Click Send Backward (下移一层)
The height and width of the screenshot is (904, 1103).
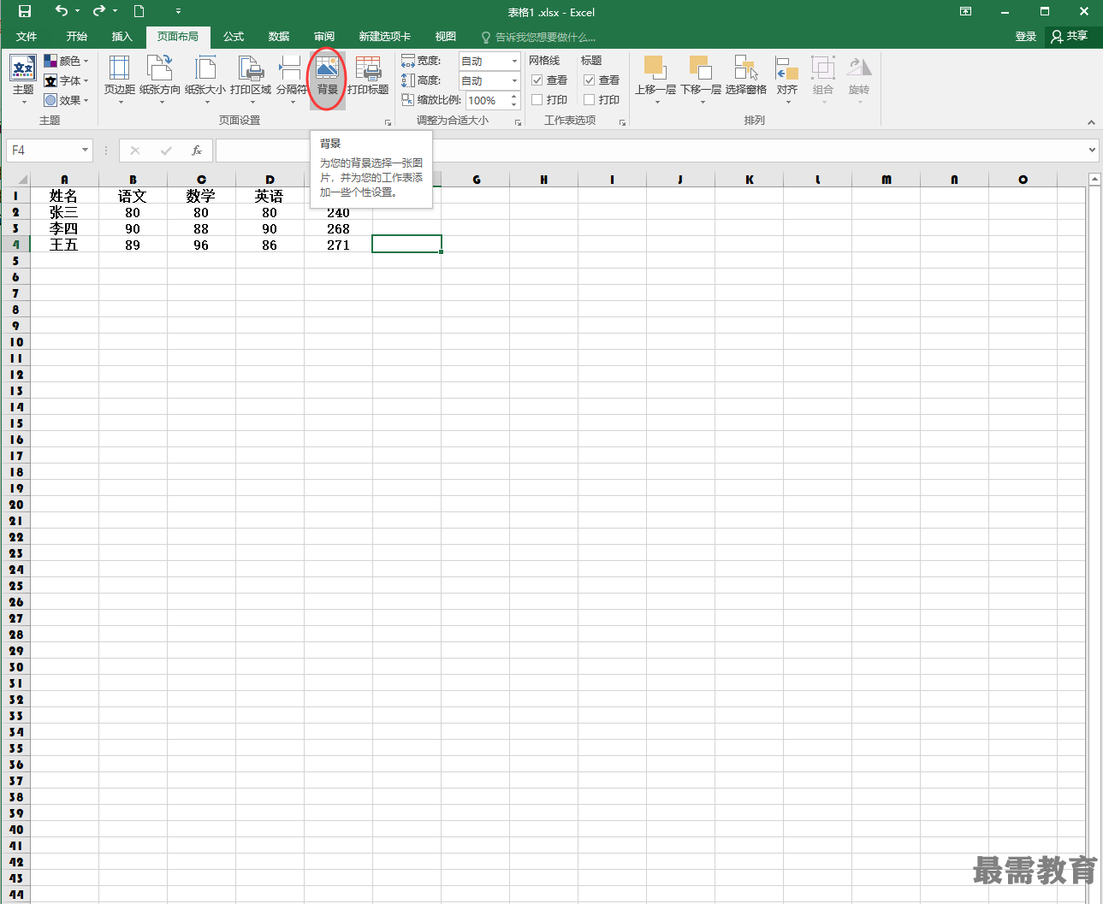tap(701, 80)
